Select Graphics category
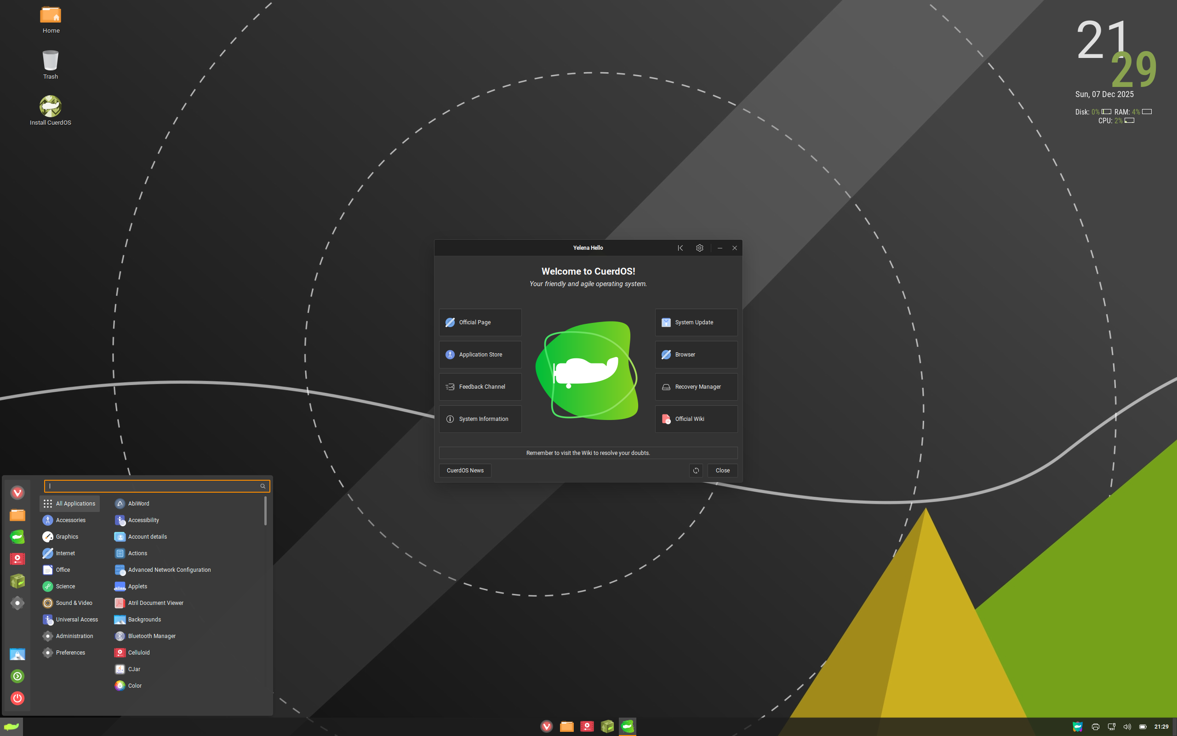 coord(69,537)
